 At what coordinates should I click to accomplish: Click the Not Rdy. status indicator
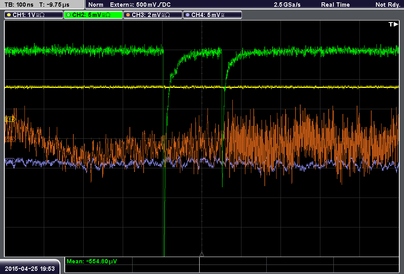click(388, 5)
